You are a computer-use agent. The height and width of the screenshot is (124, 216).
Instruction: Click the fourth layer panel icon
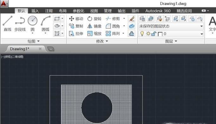(x=167, y=19)
